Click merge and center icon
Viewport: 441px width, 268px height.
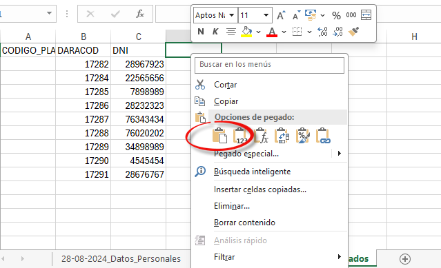point(366,15)
